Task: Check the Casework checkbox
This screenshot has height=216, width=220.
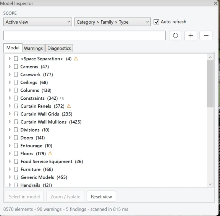Action: tap(16, 75)
